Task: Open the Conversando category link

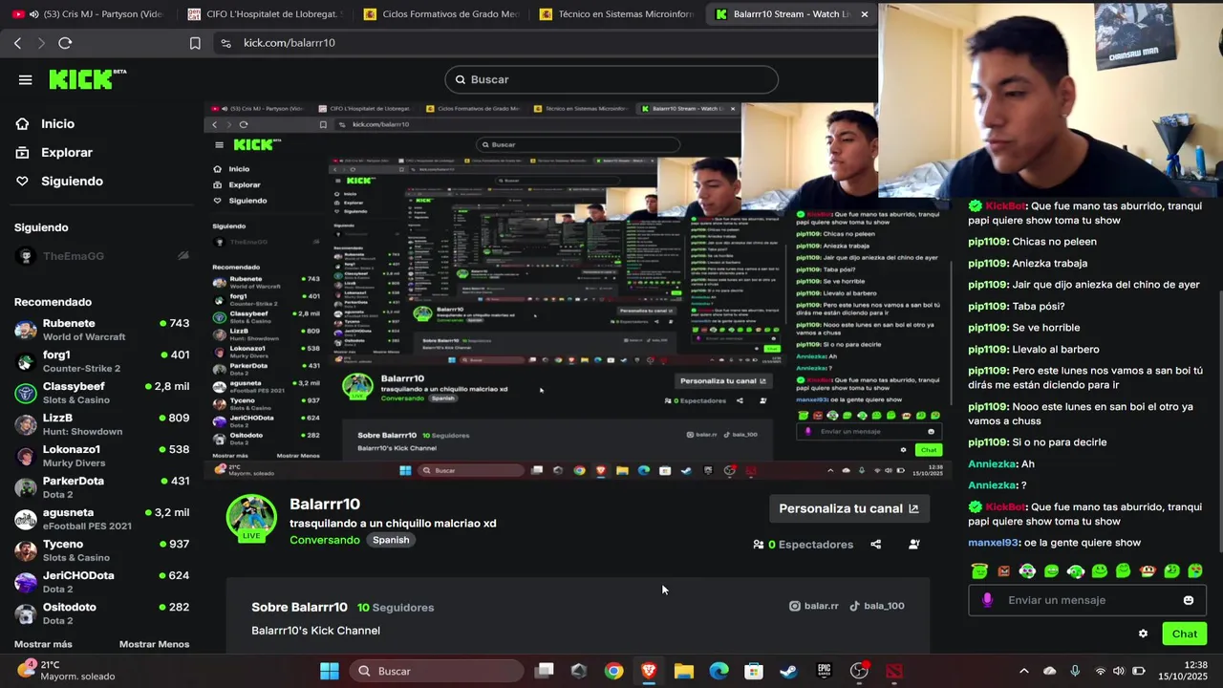Action: [x=325, y=540]
